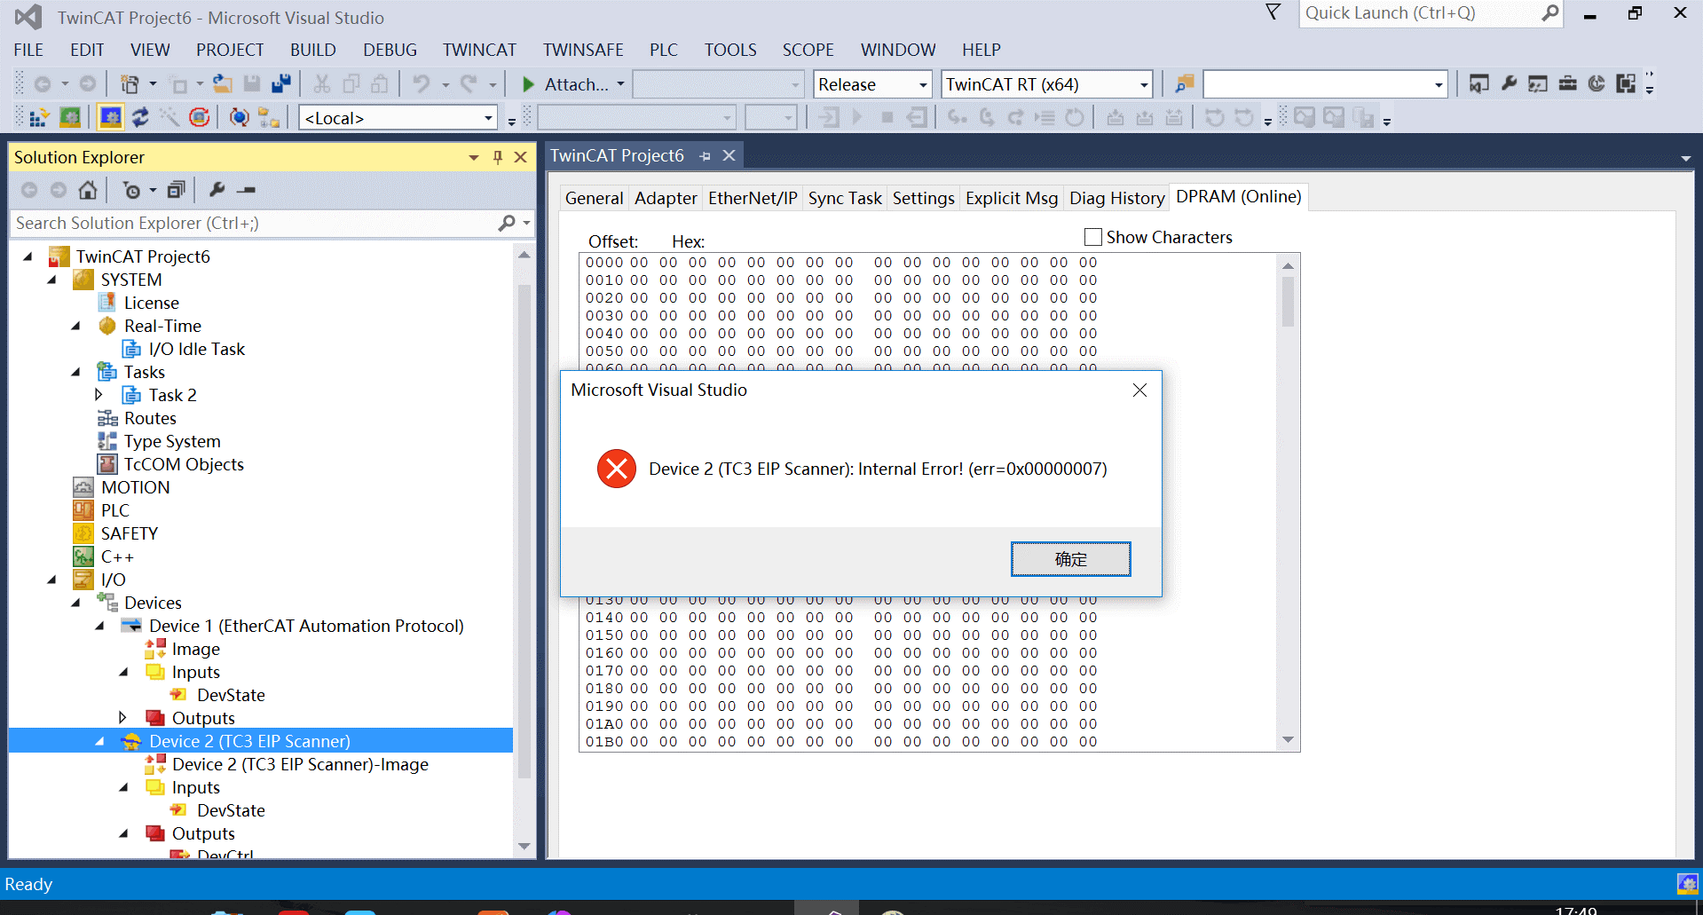Open the General tab
The image size is (1703, 915).
(594, 198)
